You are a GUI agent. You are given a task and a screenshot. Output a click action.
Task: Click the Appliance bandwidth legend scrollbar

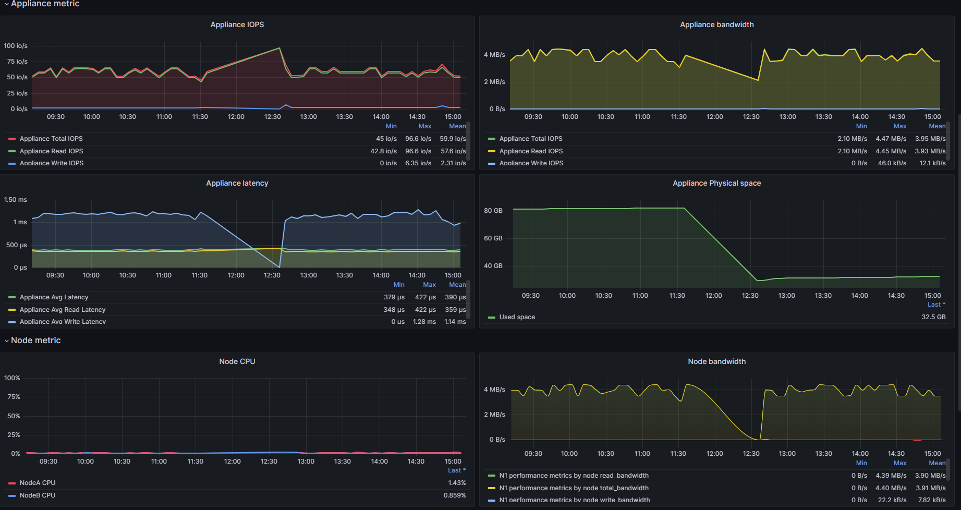pos(948,140)
